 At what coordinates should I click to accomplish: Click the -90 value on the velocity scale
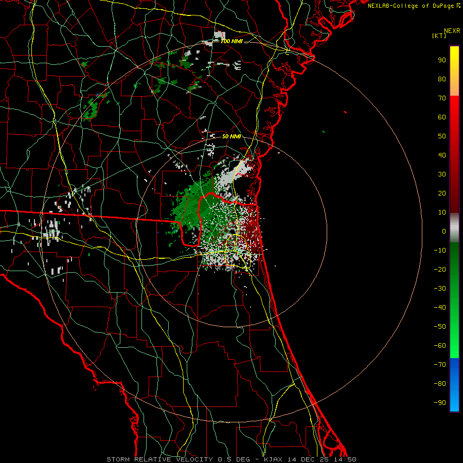click(440, 402)
